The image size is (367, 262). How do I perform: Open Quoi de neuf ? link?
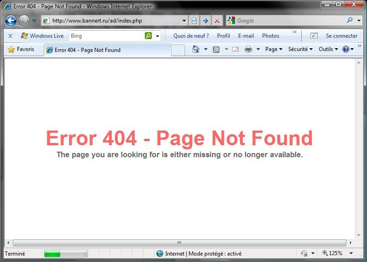[x=191, y=36]
